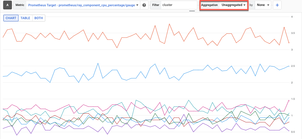Select the BOTH view option

click(39, 18)
